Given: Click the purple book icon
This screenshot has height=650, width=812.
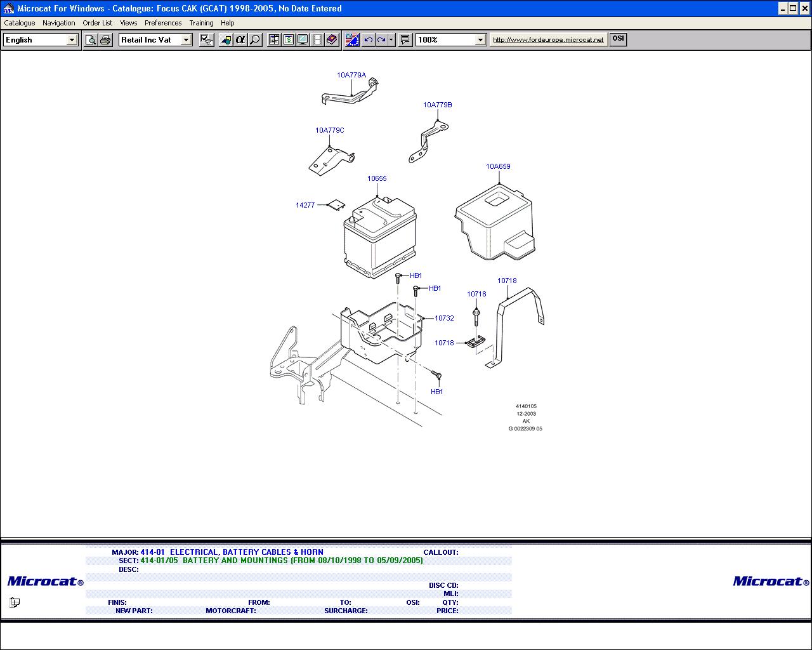Looking at the screenshot, I should click(x=332, y=40).
